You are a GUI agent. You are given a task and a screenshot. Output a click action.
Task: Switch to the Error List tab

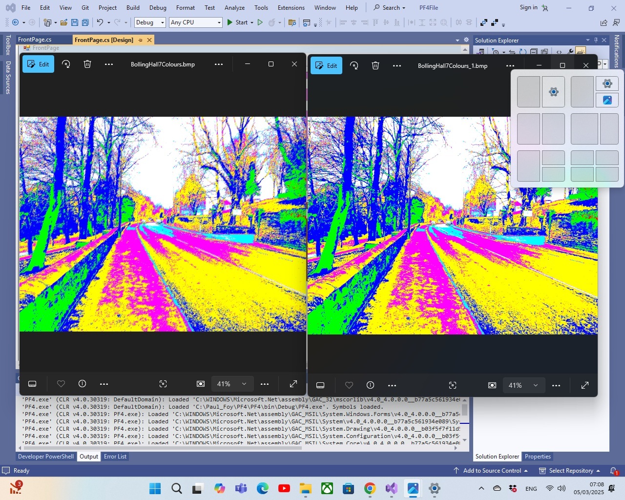115,457
